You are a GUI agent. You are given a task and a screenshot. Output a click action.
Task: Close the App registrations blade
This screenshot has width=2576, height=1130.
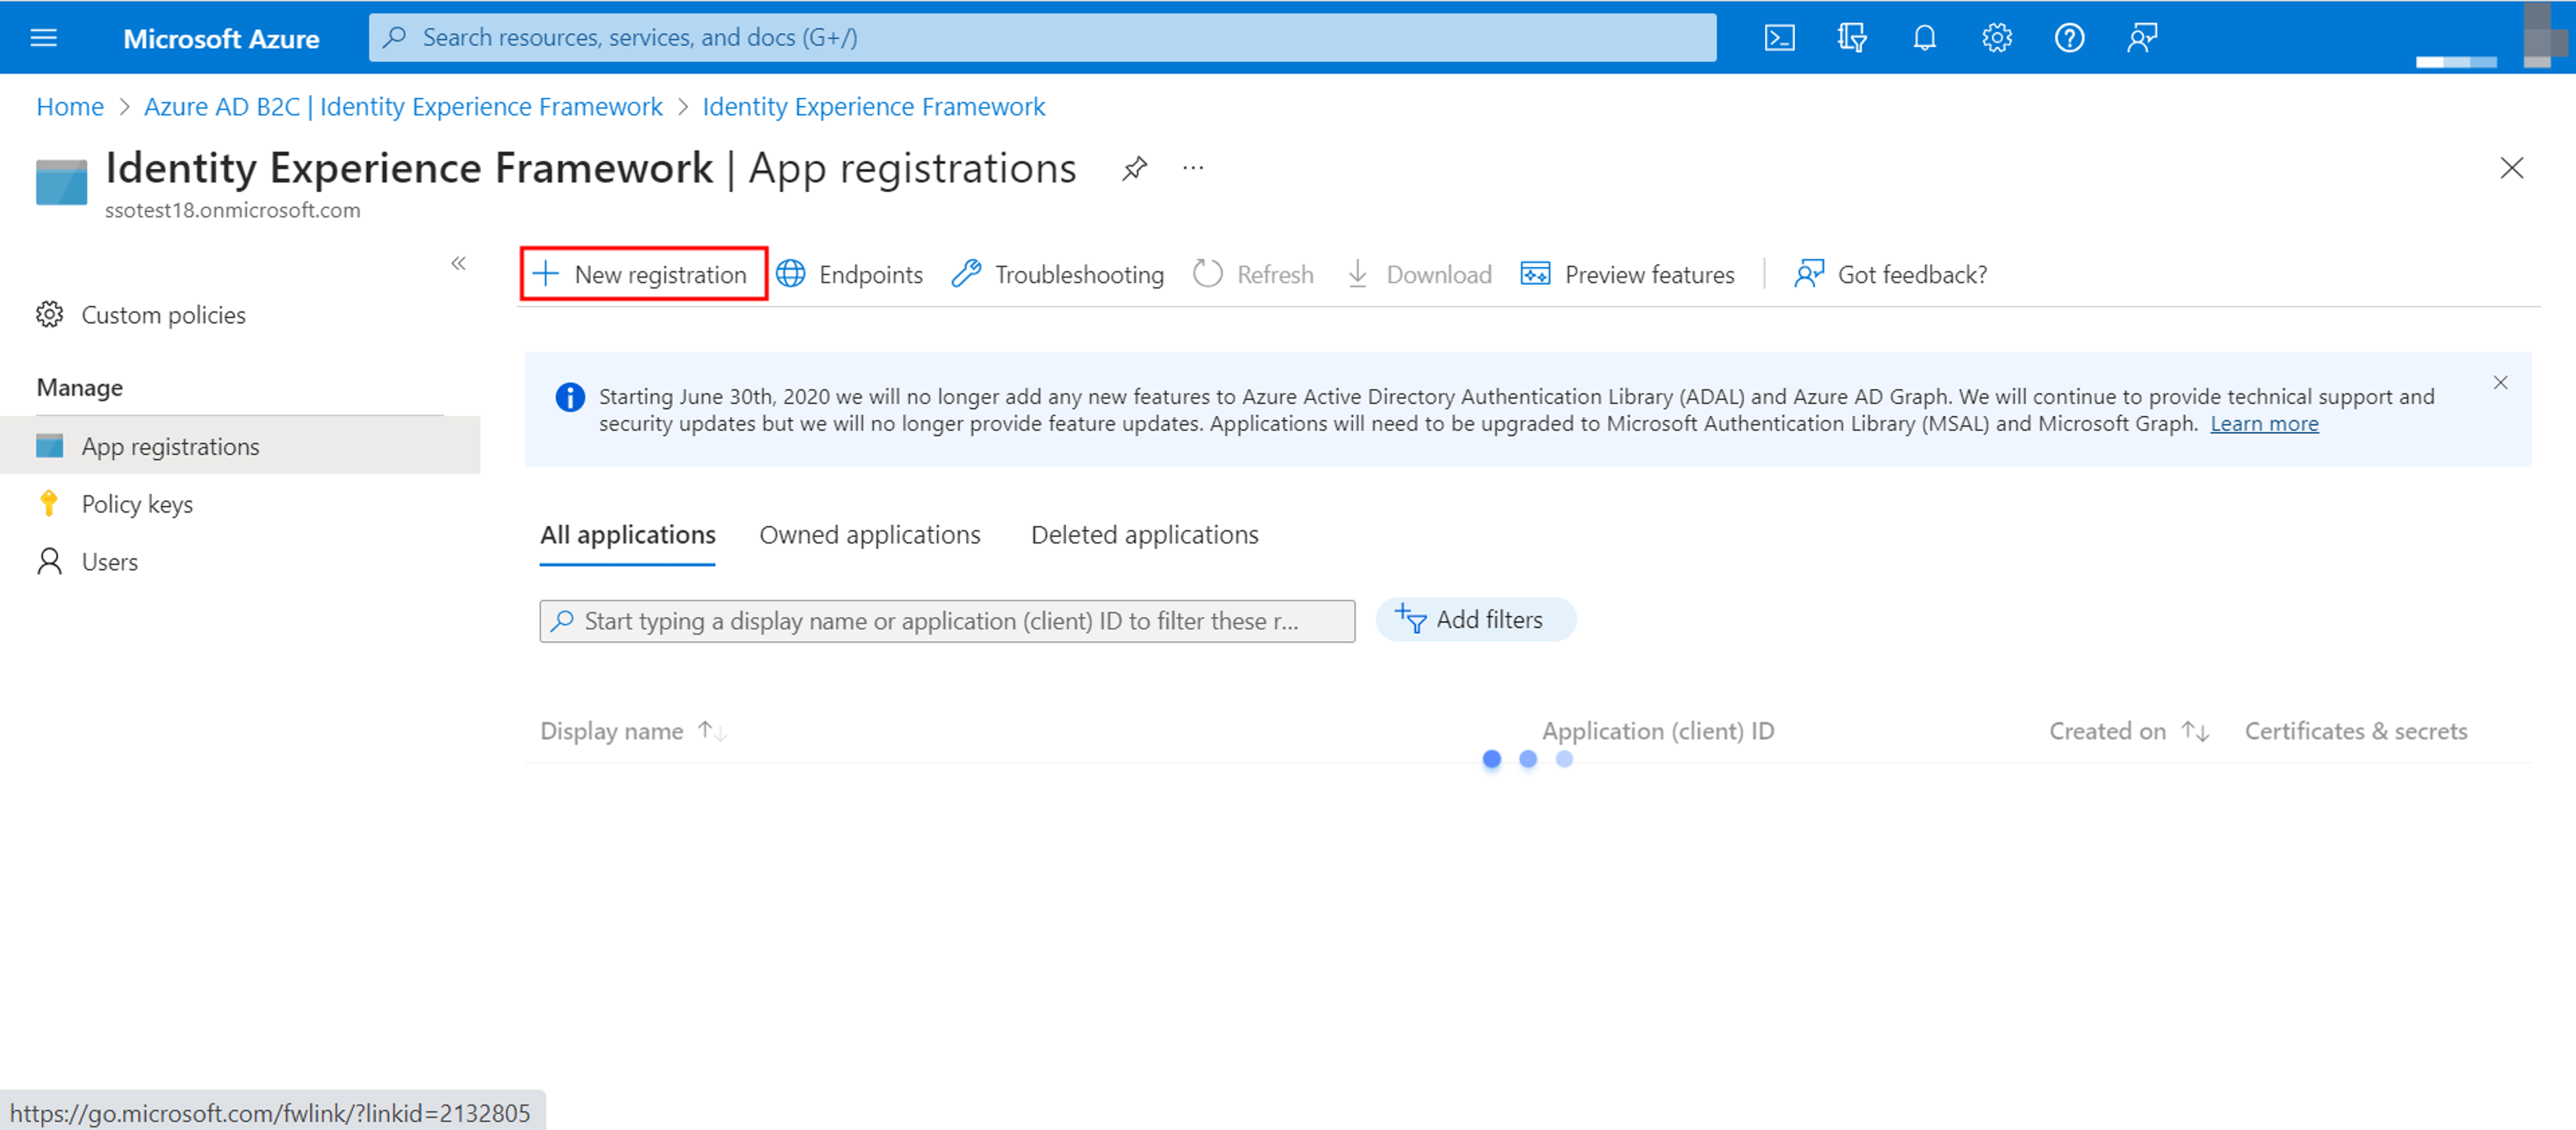click(x=2511, y=168)
